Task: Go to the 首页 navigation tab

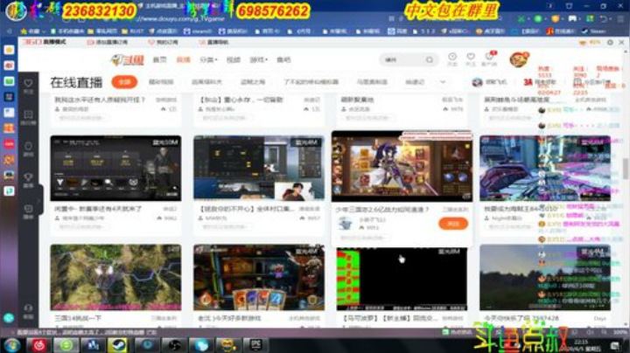Action: (159, 59)
